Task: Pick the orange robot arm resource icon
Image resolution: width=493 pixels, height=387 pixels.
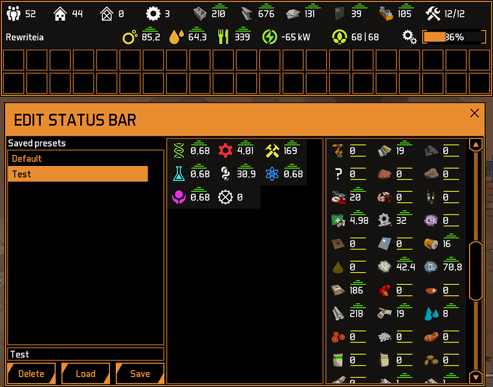Action: tap(338, 151)
